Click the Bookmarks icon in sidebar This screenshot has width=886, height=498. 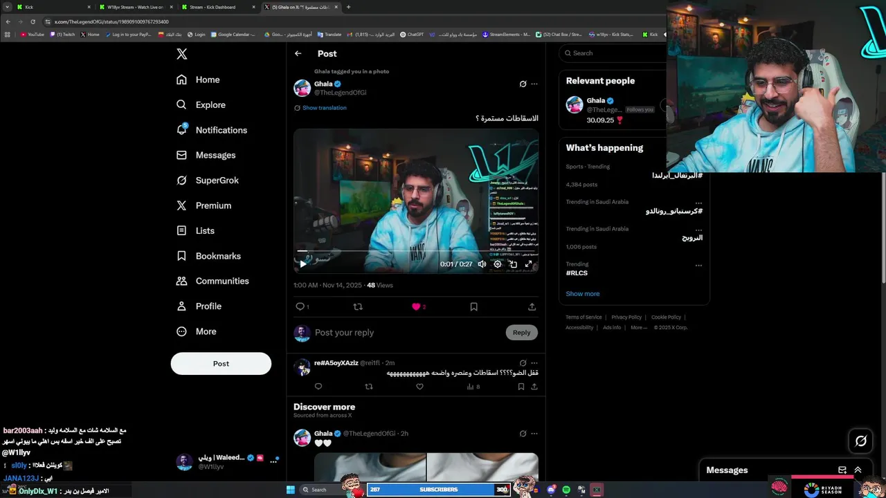point(181,256)
